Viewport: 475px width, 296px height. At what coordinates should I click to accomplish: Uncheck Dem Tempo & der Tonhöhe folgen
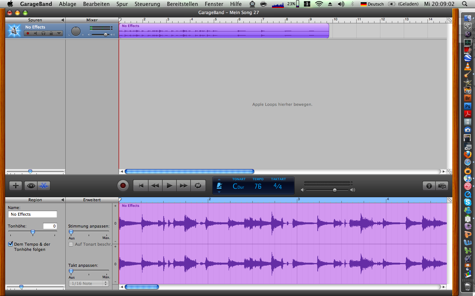pos(10,244)
